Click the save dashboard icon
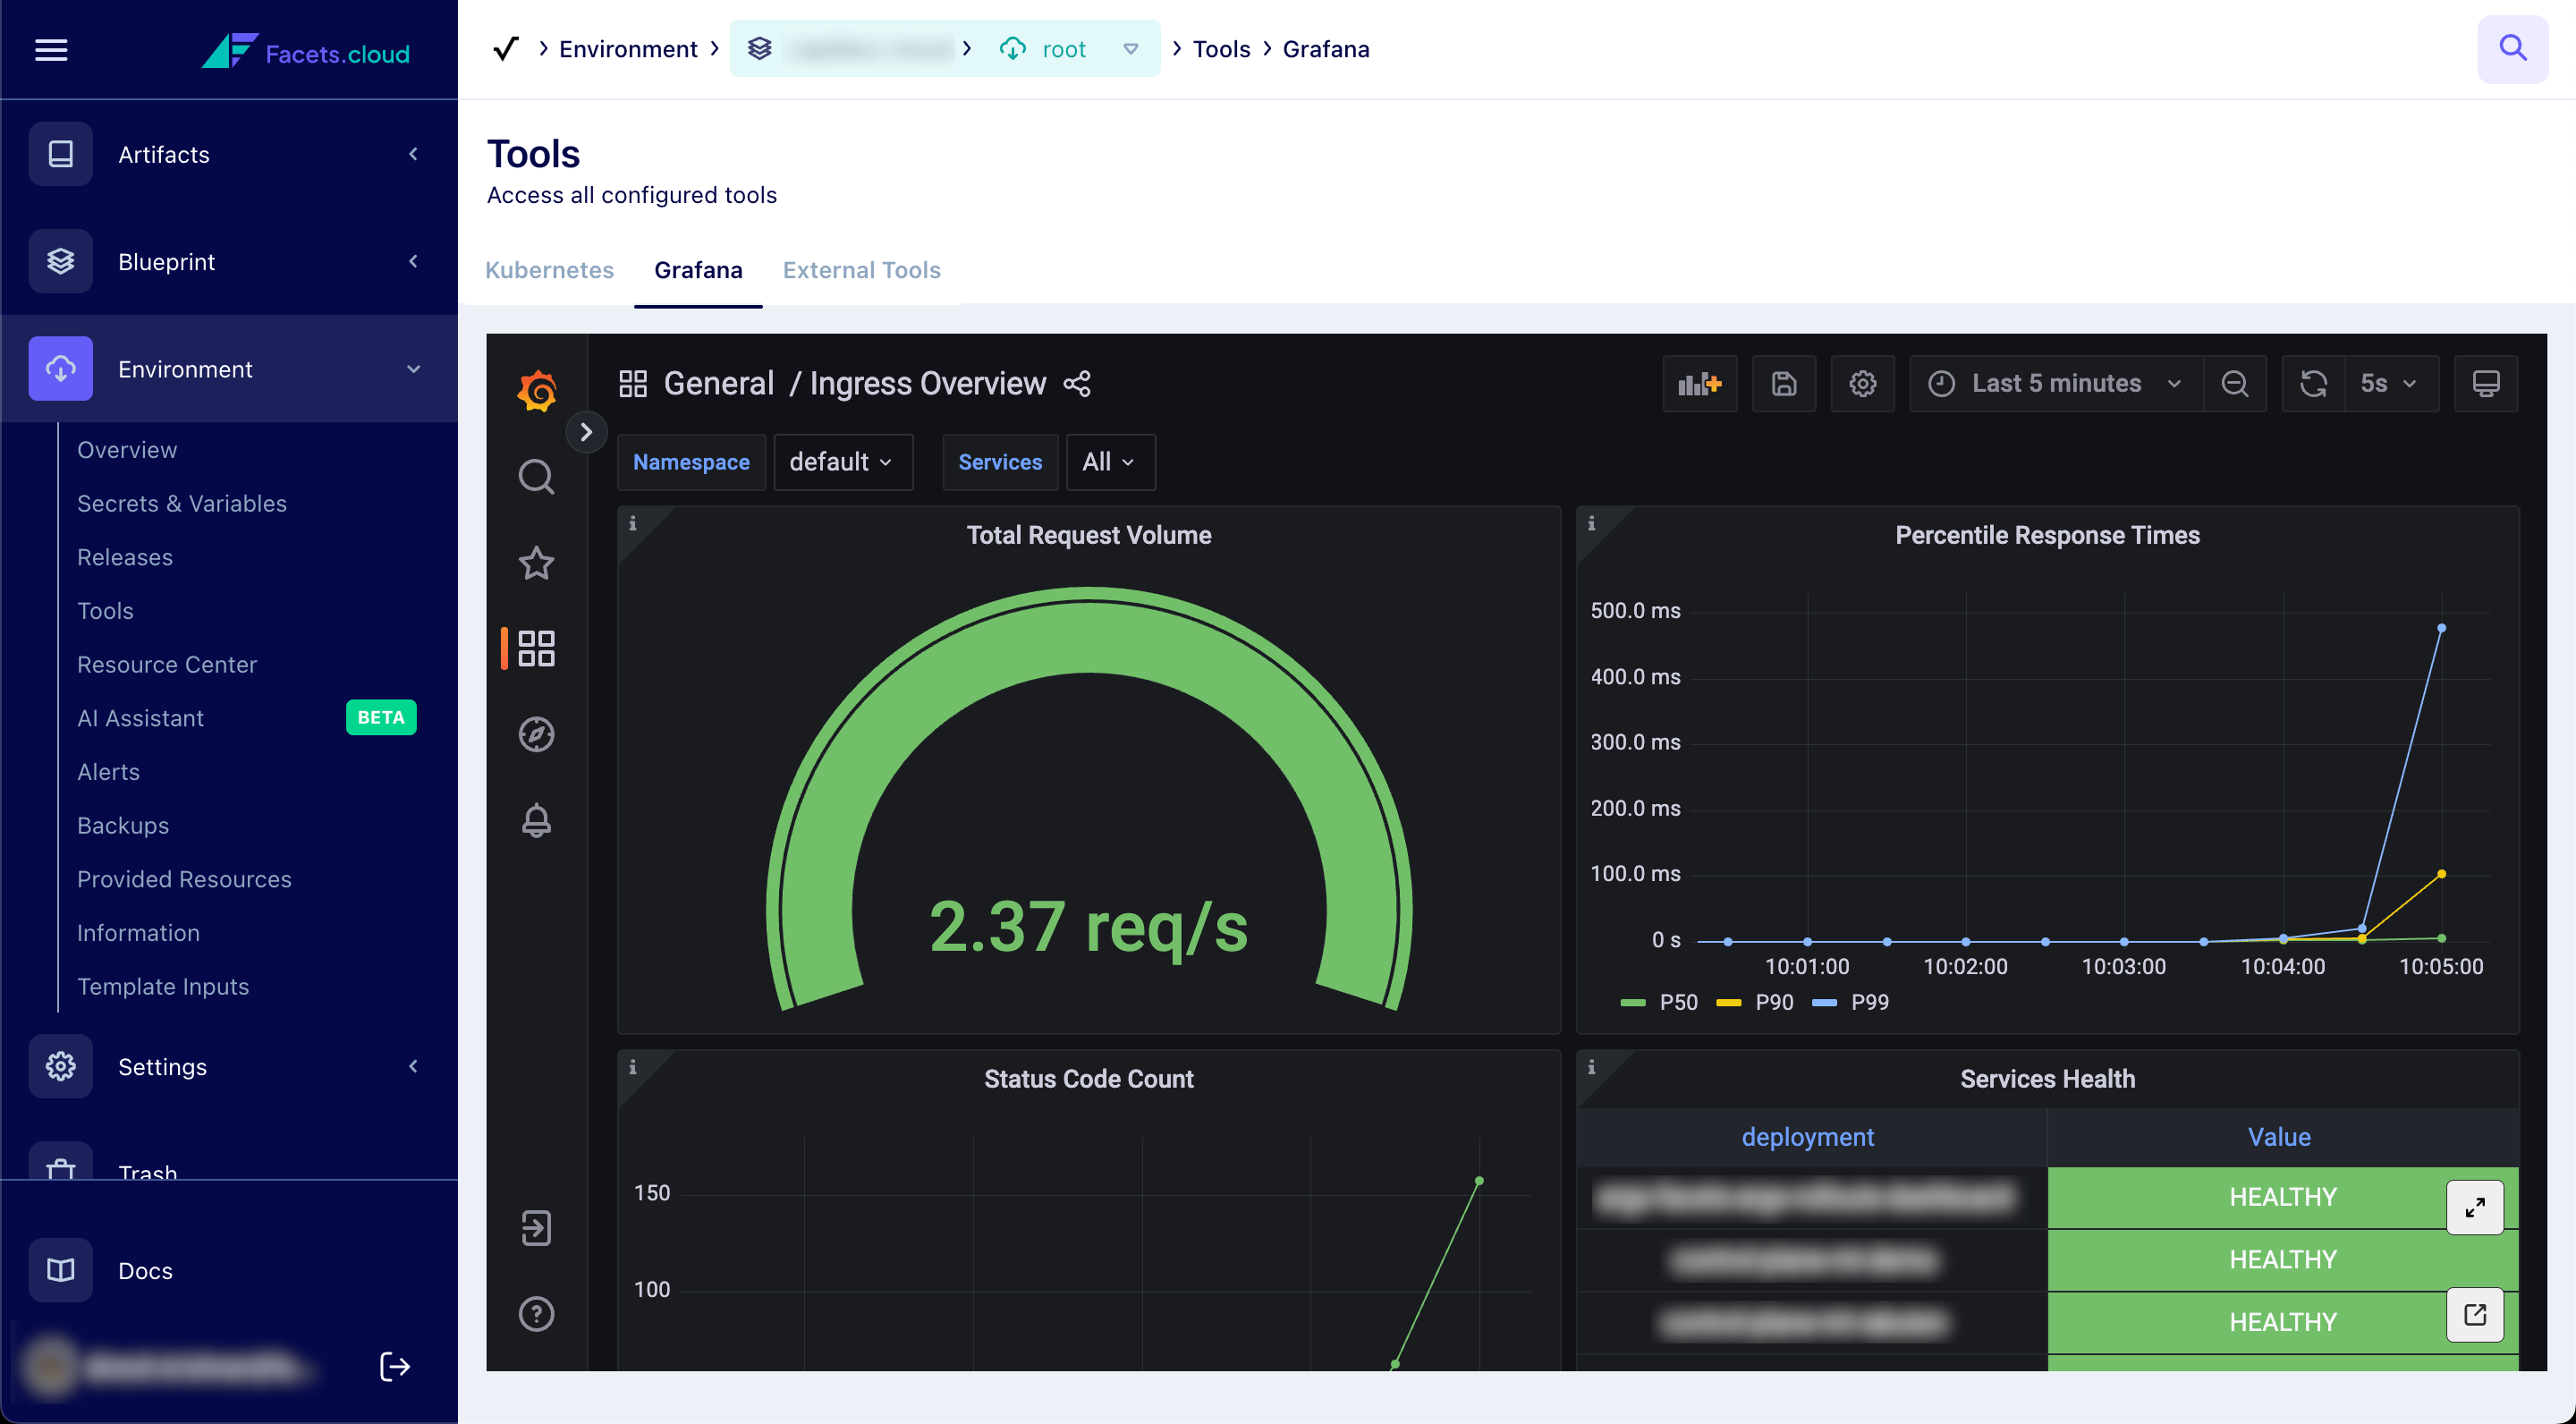Screen dimensions: 2576x1424 click(1783, 384)
